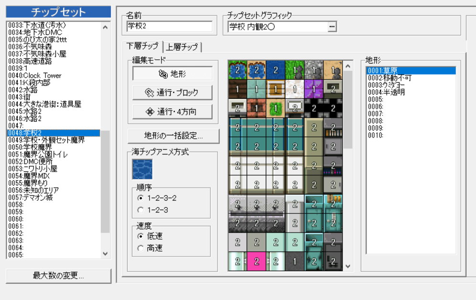Click the 地形の一括設定 button
Image resolution: width=476 pixels, height=300 pixels.
pos(173,136)
